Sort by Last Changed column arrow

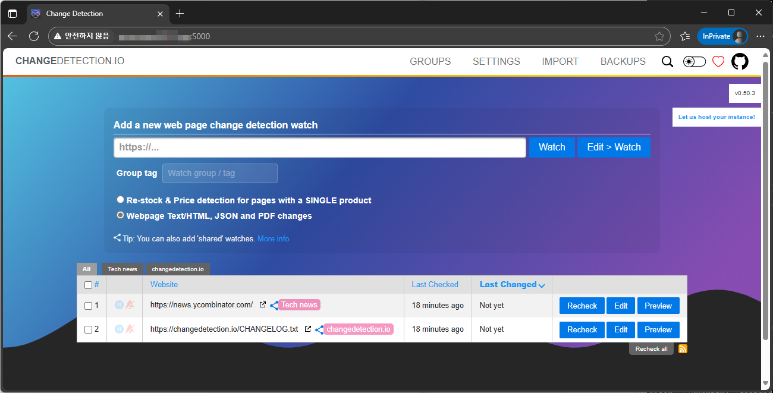[542, 285]
